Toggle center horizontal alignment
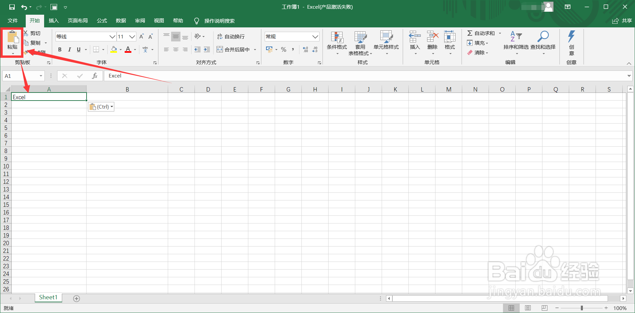This screenshot has height=313, width=635. point(176,49)
